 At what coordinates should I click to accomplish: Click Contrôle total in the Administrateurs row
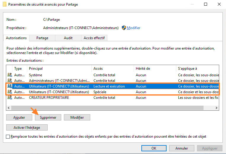click(x=104, y=80)
